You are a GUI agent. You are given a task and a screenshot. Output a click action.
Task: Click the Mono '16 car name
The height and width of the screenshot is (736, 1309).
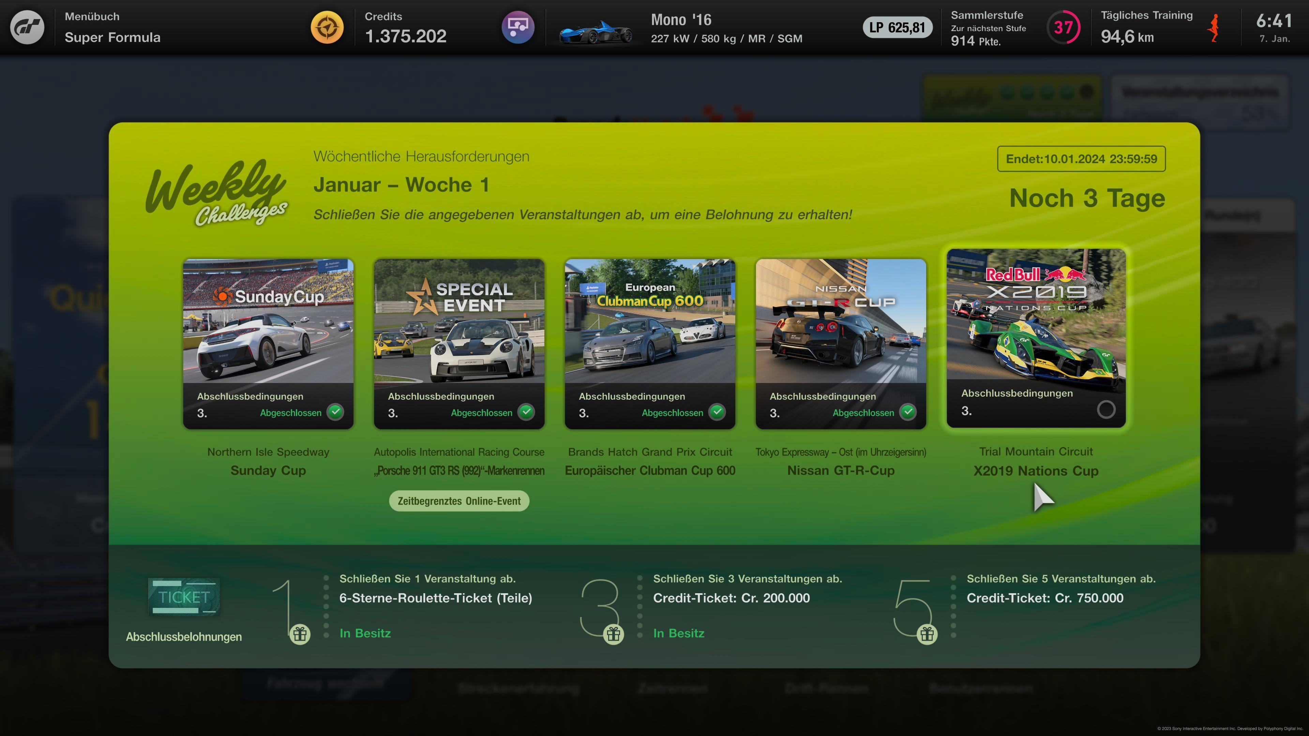pos(681,20)
